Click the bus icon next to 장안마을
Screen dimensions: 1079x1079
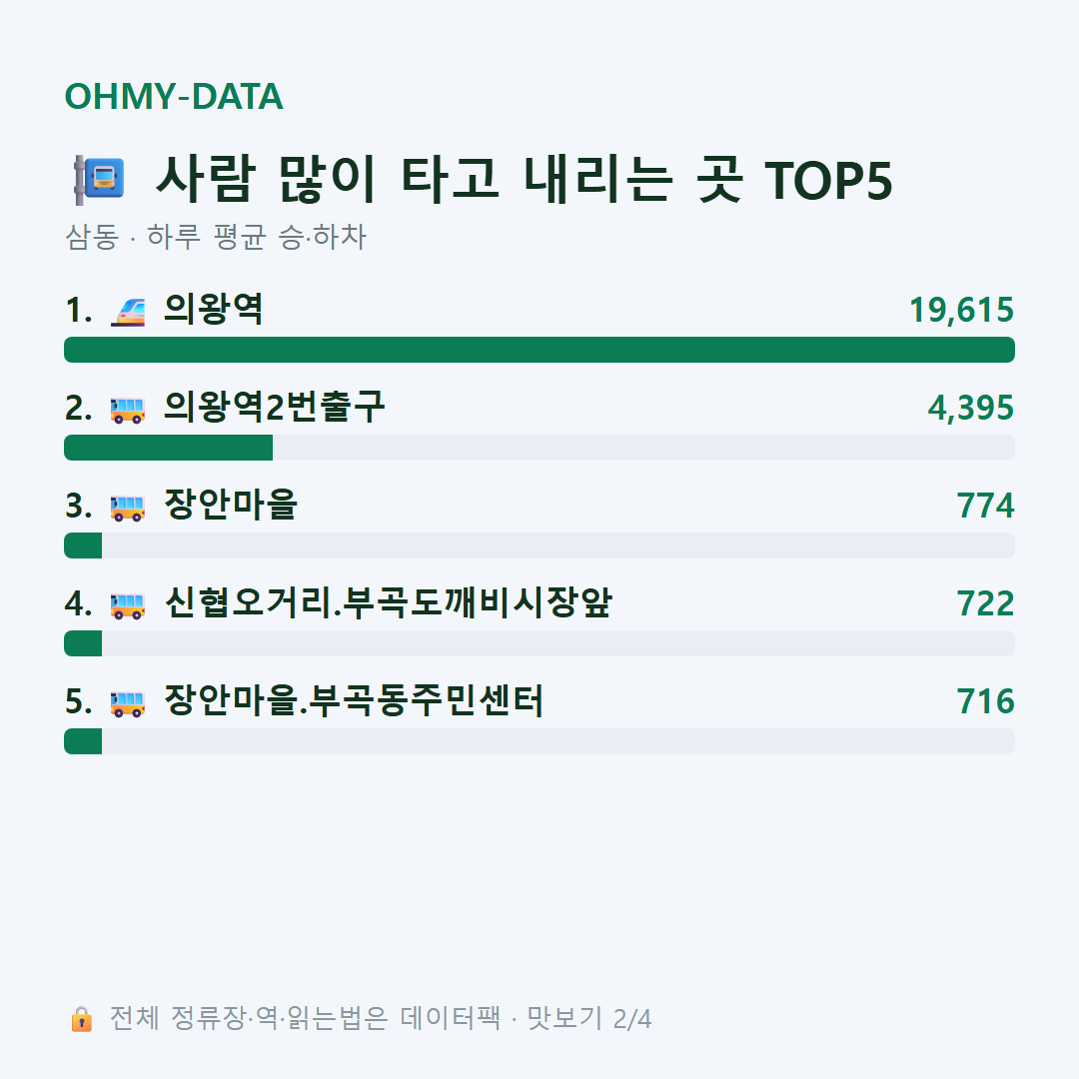pyautogui.click(x=128, y=508)
